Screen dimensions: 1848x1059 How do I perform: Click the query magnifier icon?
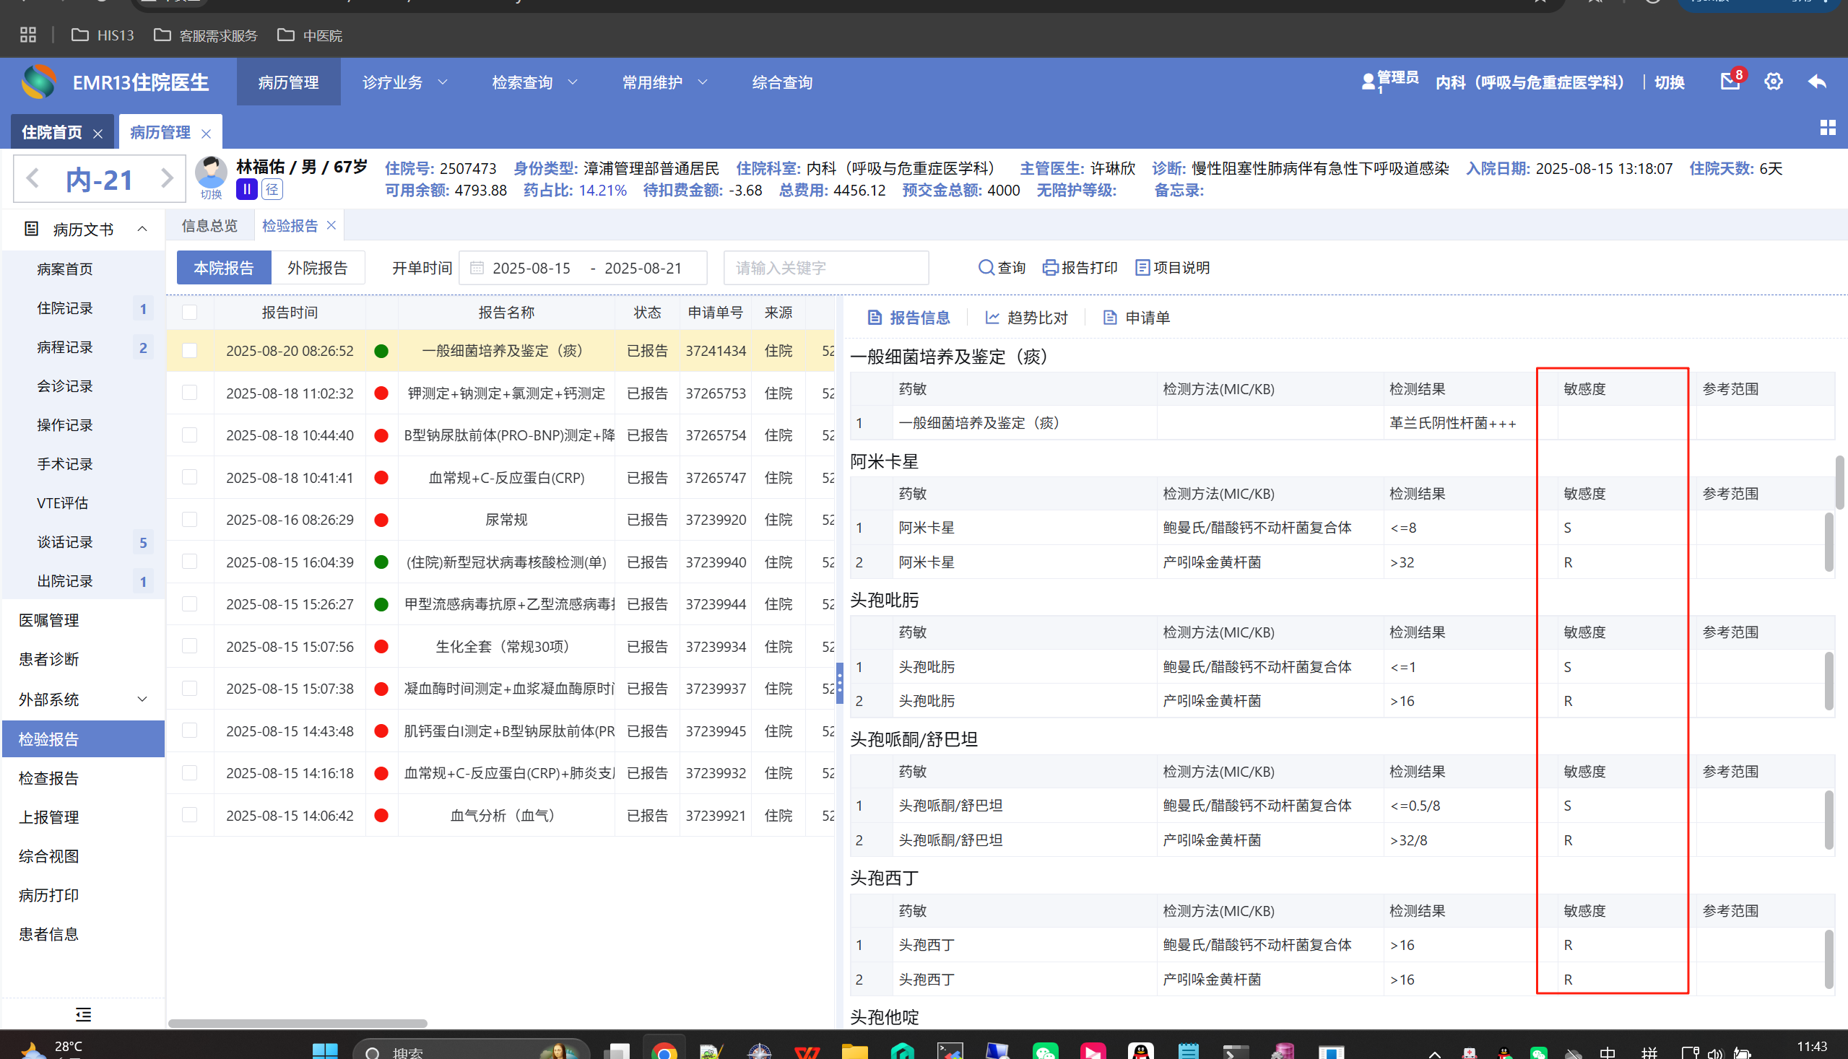[986, 268]
